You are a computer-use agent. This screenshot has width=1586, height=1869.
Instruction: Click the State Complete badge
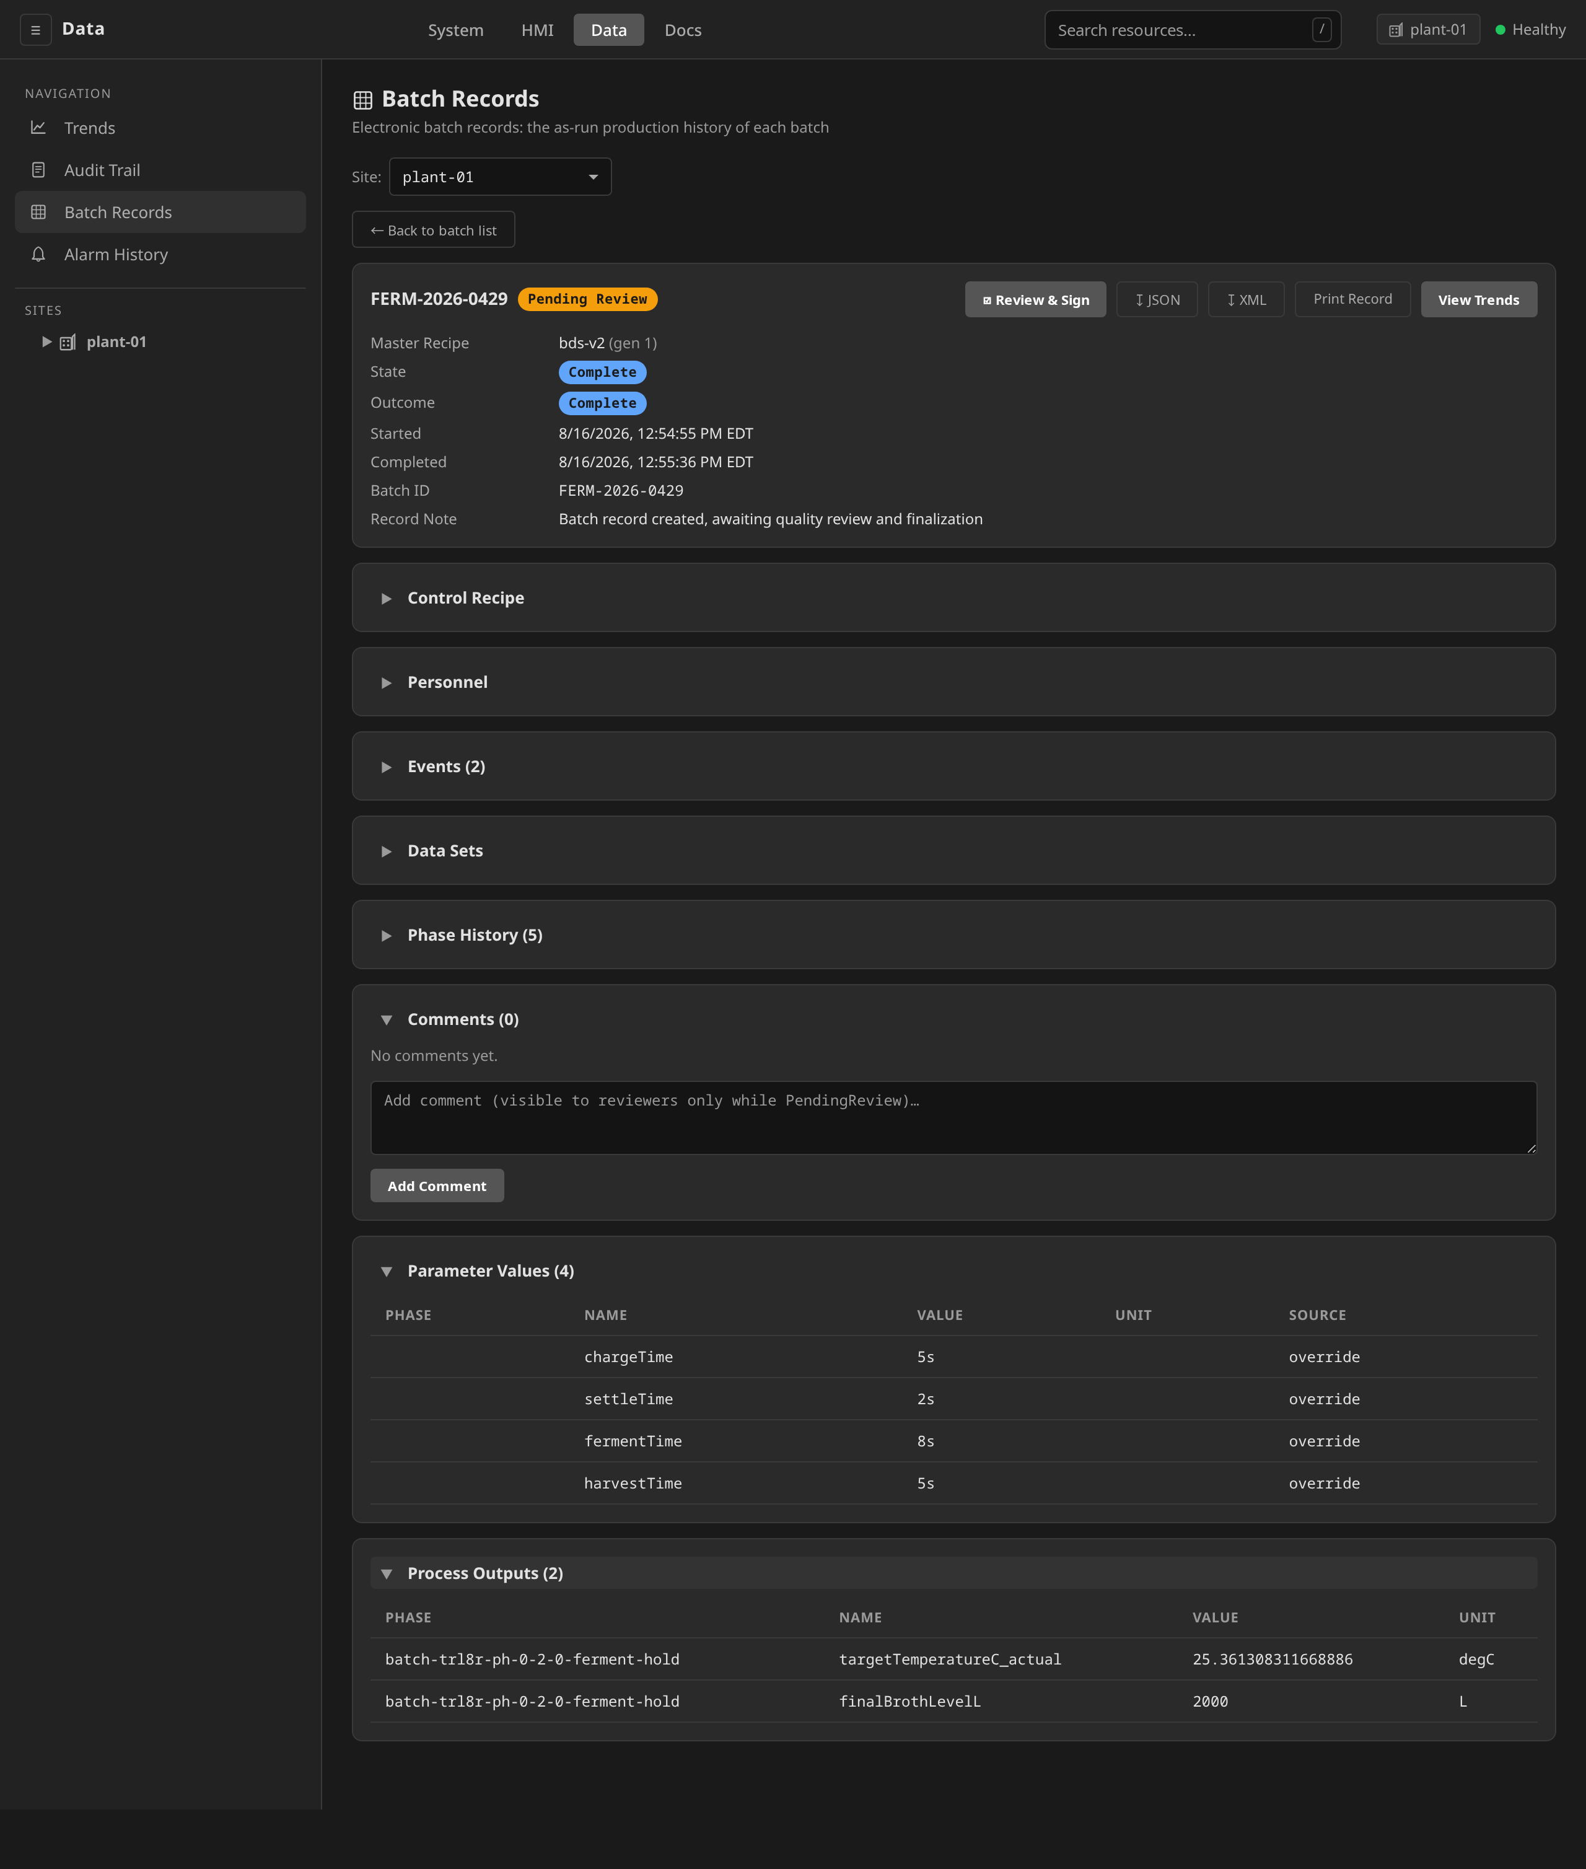coord(602,372)
